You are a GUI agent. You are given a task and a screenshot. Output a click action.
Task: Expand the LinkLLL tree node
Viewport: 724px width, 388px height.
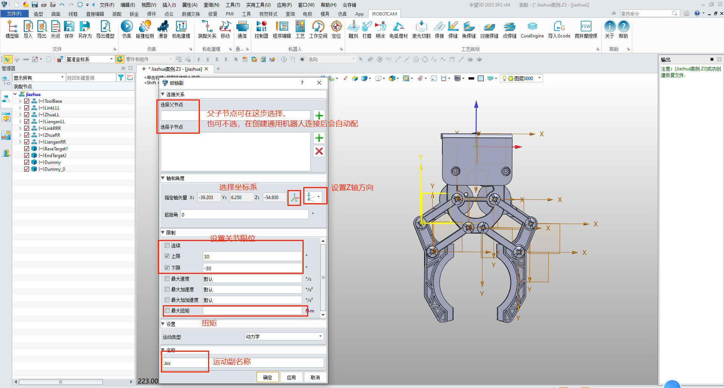click(x=20, y=108)
